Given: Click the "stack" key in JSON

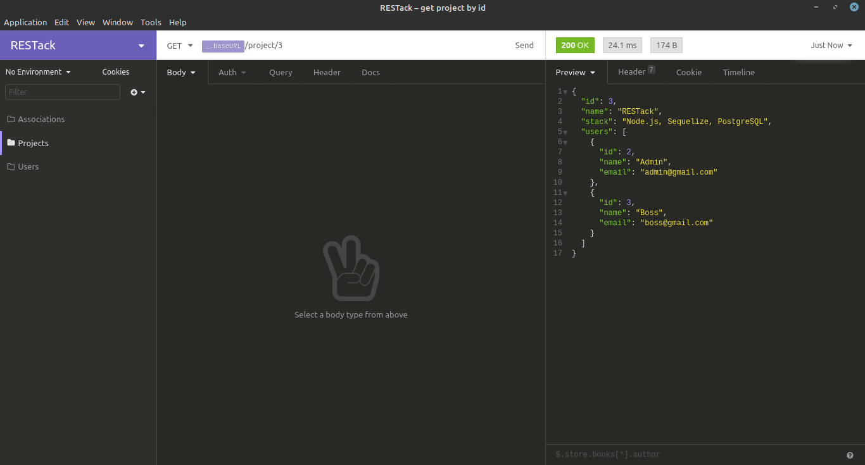Looking at the screenshot, I should (x=597, y=122).
